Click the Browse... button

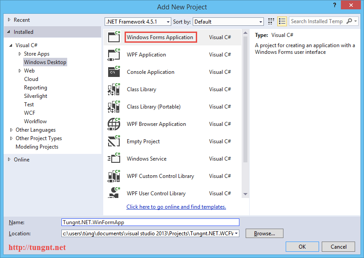[264, 234]
